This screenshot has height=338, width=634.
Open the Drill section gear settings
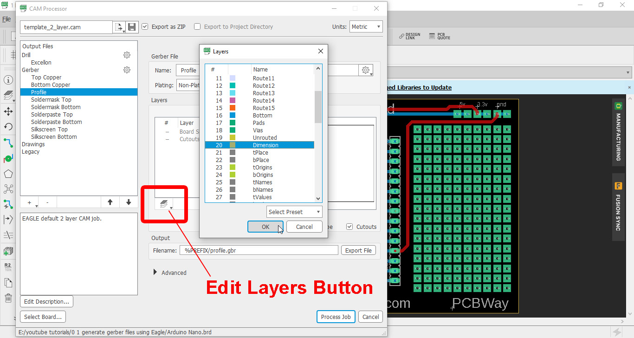pyautogui.click(x=127, y=55)
